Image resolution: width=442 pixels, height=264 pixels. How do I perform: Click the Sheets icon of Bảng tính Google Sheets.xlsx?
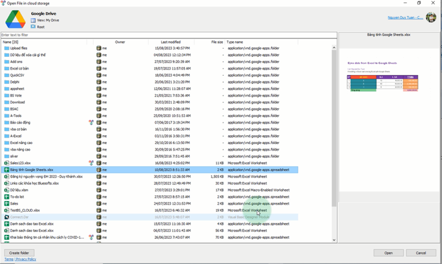pyautogui.click(x=6, y=170)
